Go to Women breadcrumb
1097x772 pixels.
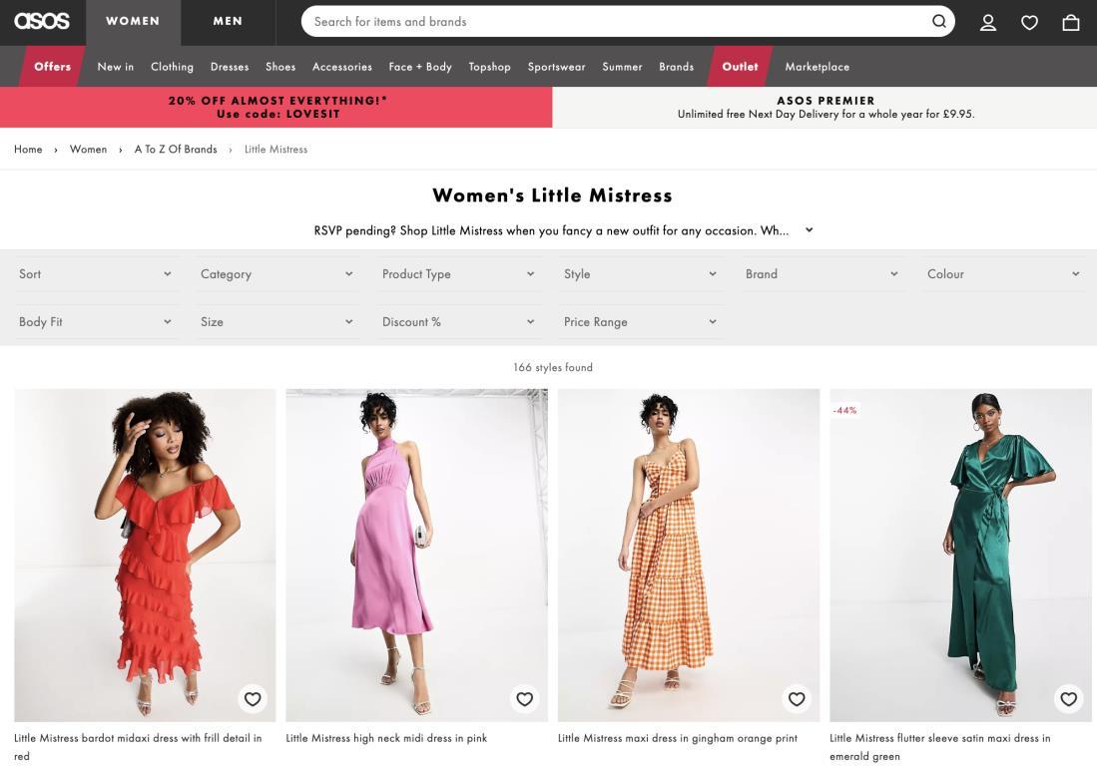(88, 149)
